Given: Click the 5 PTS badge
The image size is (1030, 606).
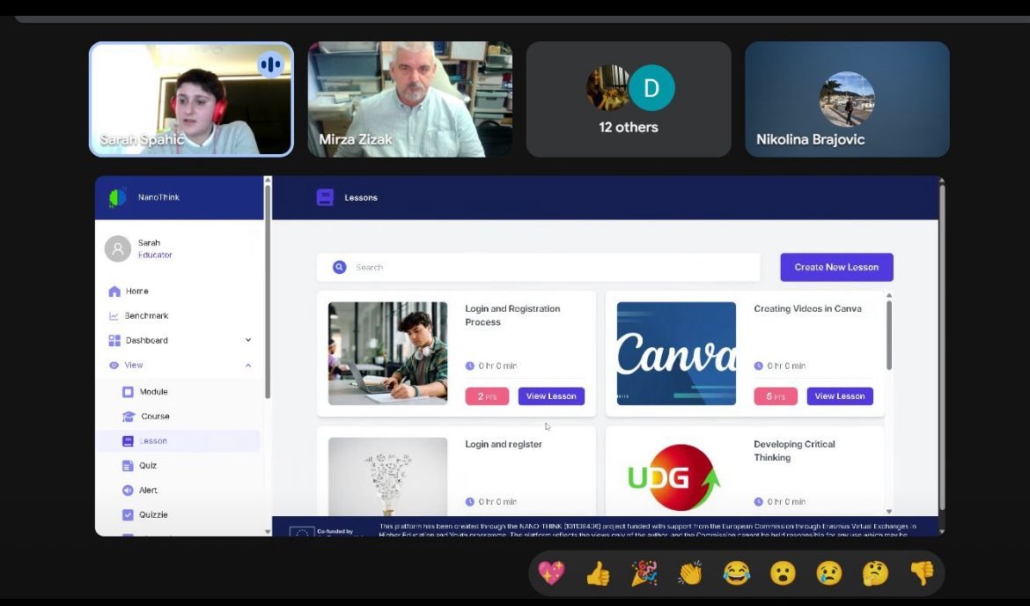Looking at the screenshot, I should point(776,396).
